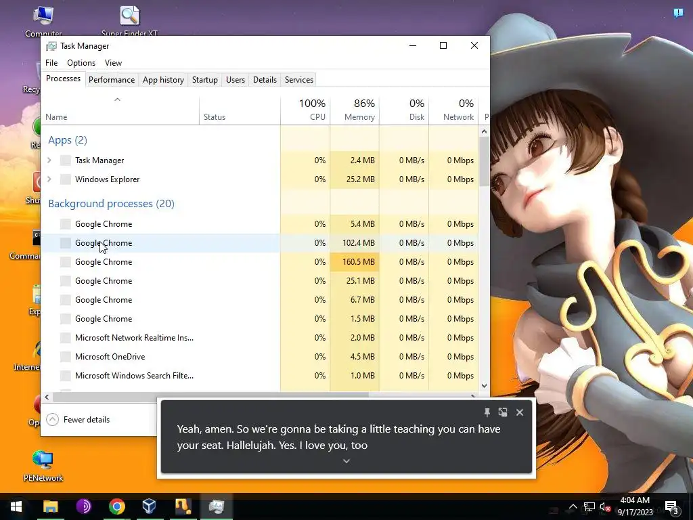Sort by the Disk column header

coord(405,110)
